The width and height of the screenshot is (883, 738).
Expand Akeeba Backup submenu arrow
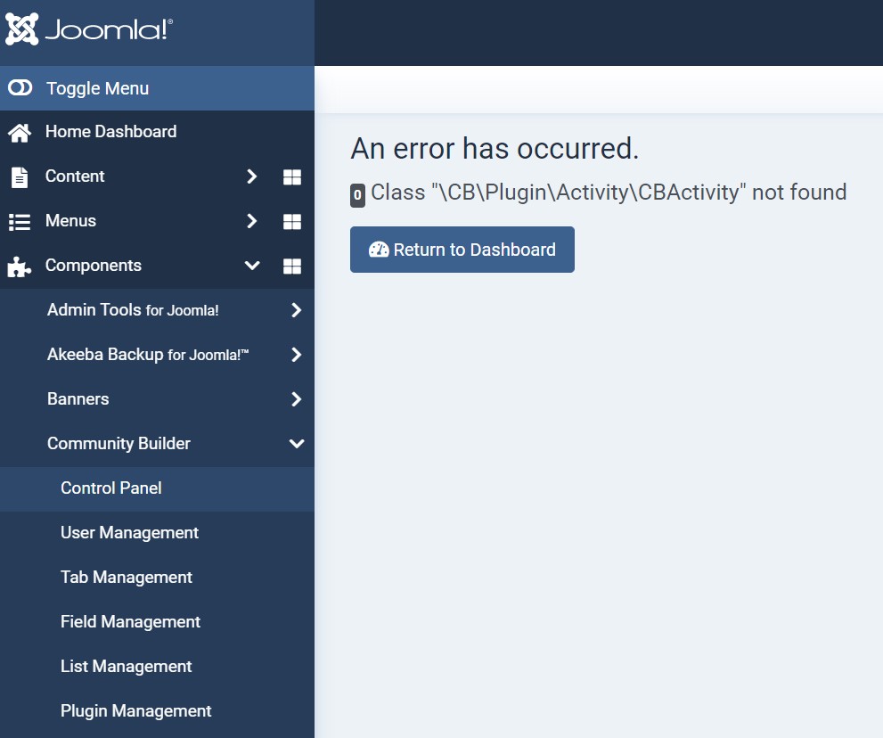(x=296, y=355)
